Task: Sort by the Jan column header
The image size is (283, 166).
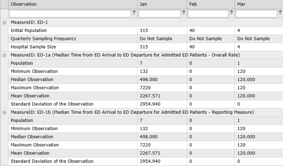Action: (162, 4)
